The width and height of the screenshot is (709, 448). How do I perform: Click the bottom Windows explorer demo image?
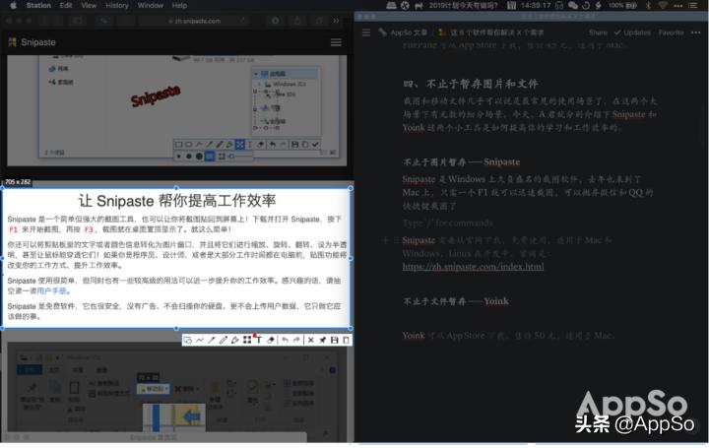click(177, 391)
